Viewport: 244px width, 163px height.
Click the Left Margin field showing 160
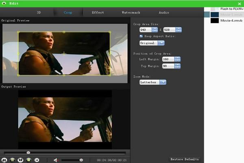[168, 59]
